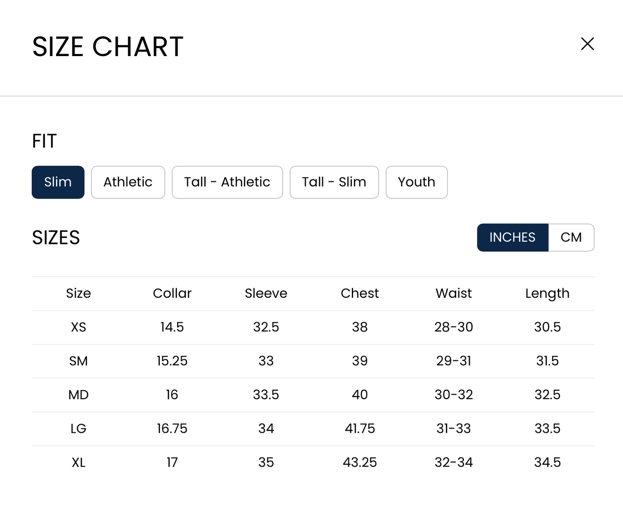The image size is (623, 511).
Task: Click the Collar column header
Action: tap(172, 293)
